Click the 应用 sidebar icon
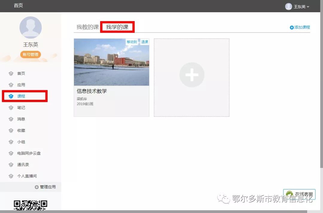Viewport: 323px width, 213px height. 11,85
